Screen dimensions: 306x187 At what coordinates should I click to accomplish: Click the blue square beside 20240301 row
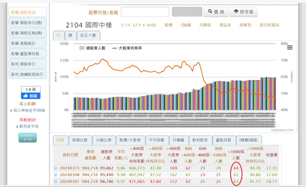tap(56, 182)
